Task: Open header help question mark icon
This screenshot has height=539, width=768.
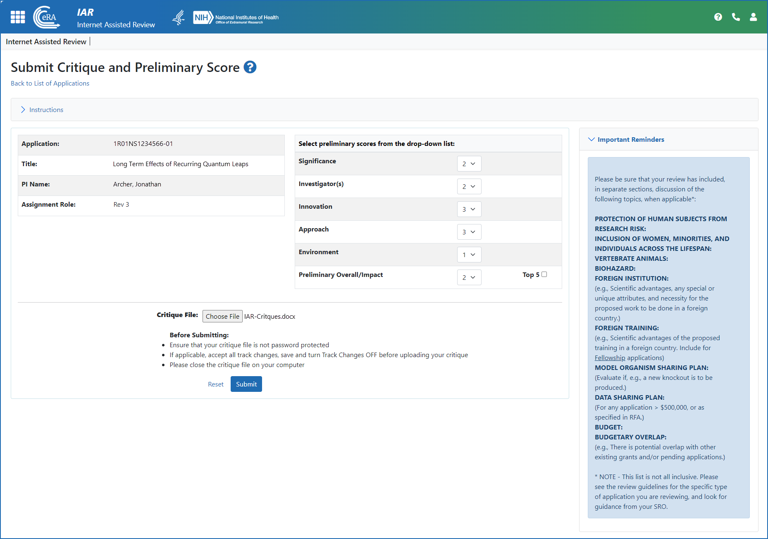Action: point(718,17)
